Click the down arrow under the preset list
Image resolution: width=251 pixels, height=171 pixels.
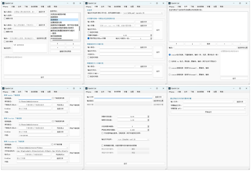coord(73,44)
